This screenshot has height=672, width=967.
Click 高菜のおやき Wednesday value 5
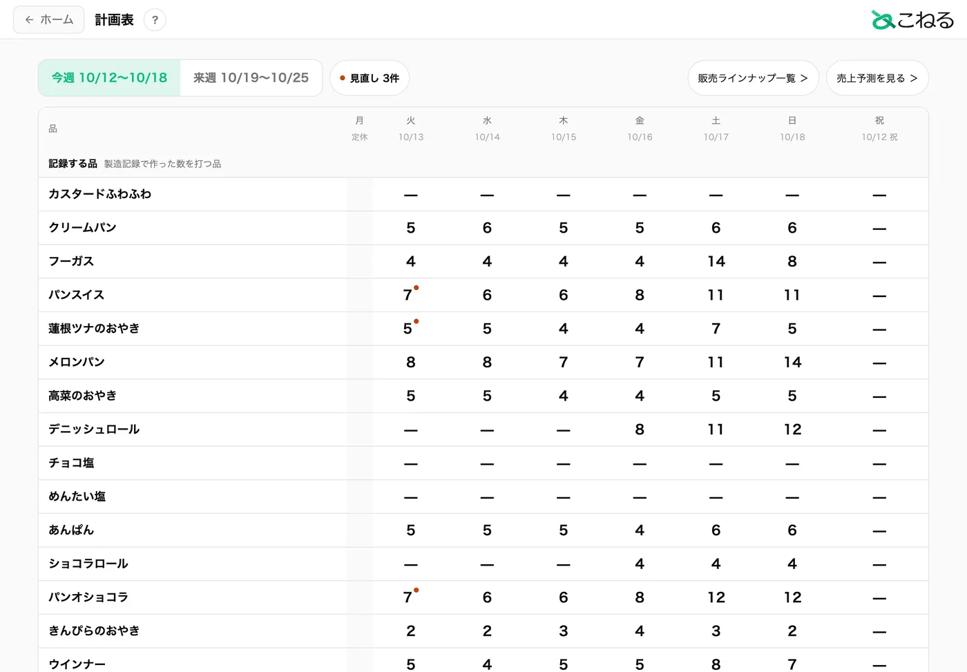click(x=487, y=396)
